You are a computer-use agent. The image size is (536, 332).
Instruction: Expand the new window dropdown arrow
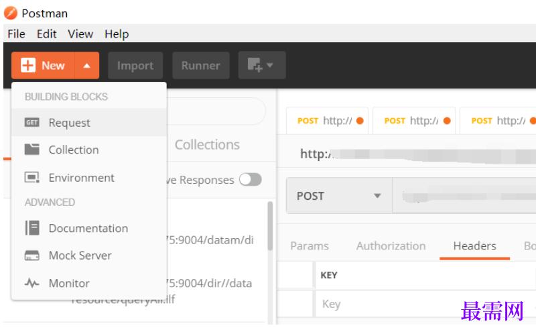coord(270,65)
